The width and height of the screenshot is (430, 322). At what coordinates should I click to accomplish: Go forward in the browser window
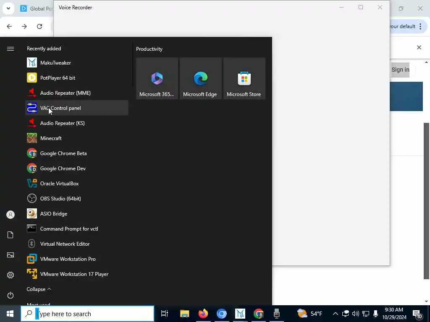pyautogui.click(x=24, y=26)
